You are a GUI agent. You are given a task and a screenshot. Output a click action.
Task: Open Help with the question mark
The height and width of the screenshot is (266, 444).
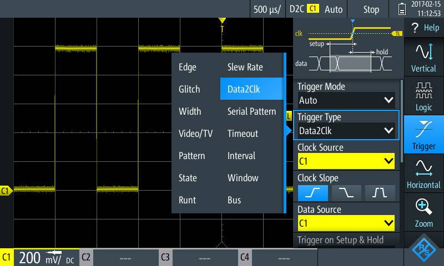pyautogui.click(x=425, y=28)
